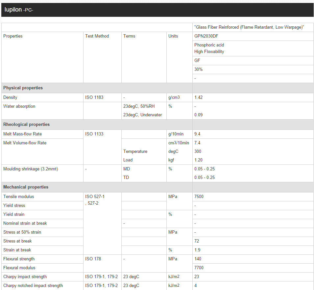Click the Test Method column header
This screenshot has width=314, height=290.
click(x=97, y=36)
